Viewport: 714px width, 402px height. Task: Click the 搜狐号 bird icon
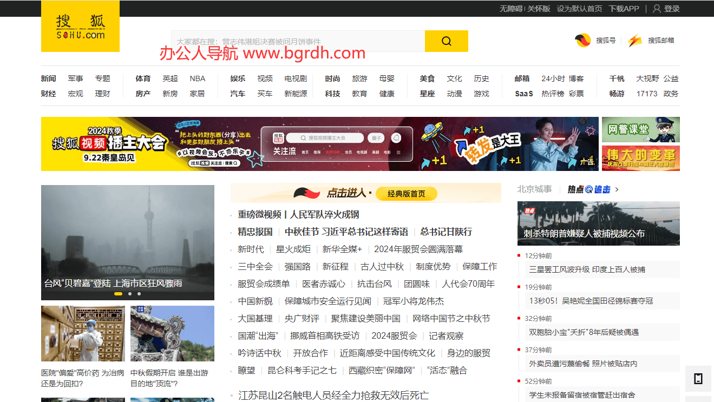tap(583, 41)
